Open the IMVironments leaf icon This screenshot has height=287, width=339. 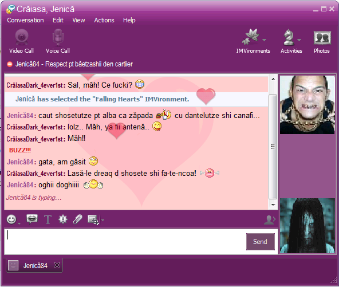tap(251, 37)
